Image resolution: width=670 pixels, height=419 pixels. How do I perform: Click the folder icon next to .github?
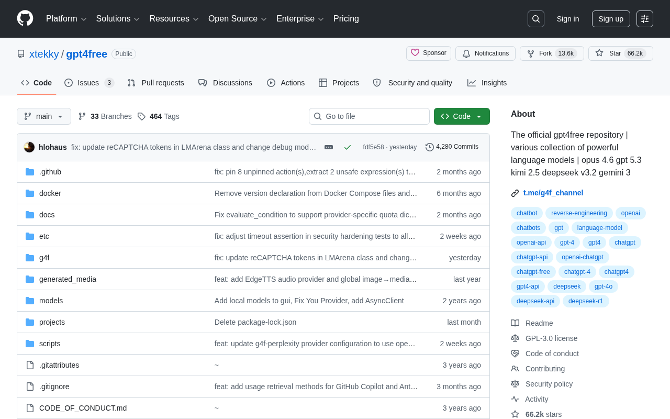(x=30, y=172)
